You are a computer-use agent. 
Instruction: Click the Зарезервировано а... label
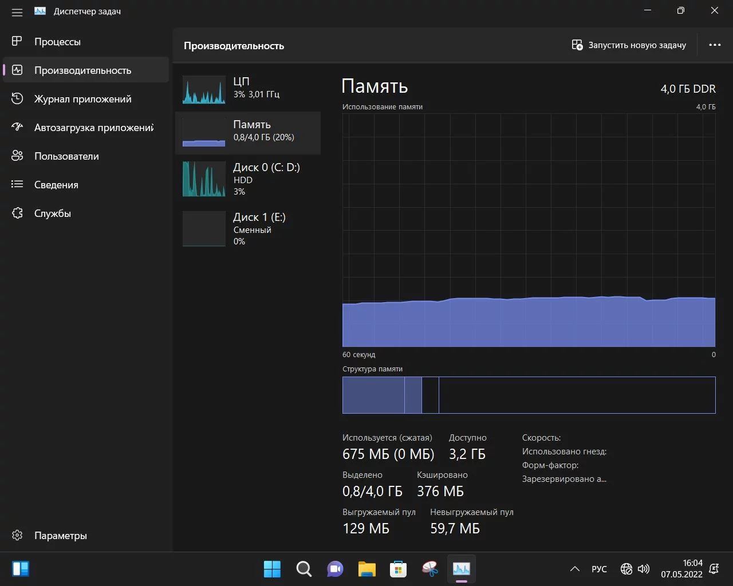point(564,479)
